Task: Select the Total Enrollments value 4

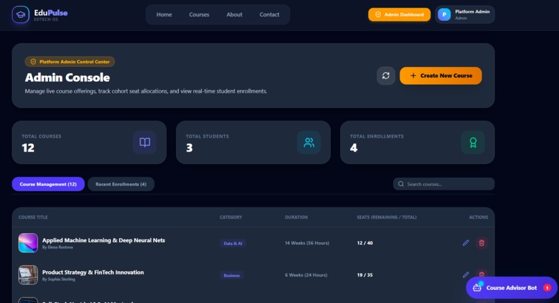Action: coord(354,147)
